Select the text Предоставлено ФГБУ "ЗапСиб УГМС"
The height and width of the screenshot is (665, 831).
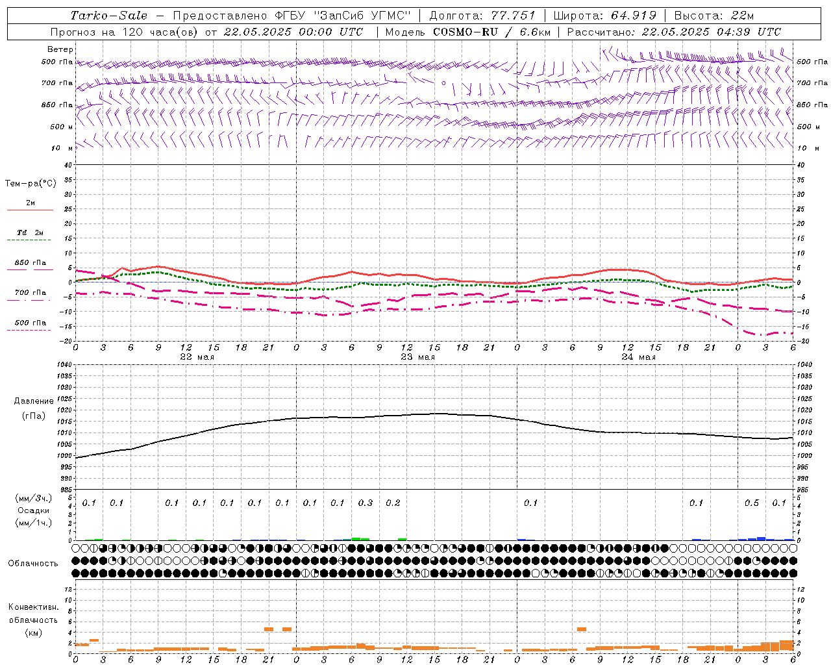(x=292, y=16)
